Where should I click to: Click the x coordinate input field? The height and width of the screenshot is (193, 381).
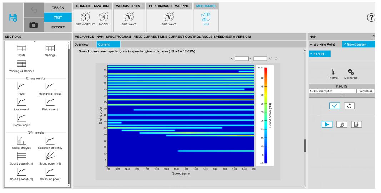pyautogui.click(x=241, y=58)
